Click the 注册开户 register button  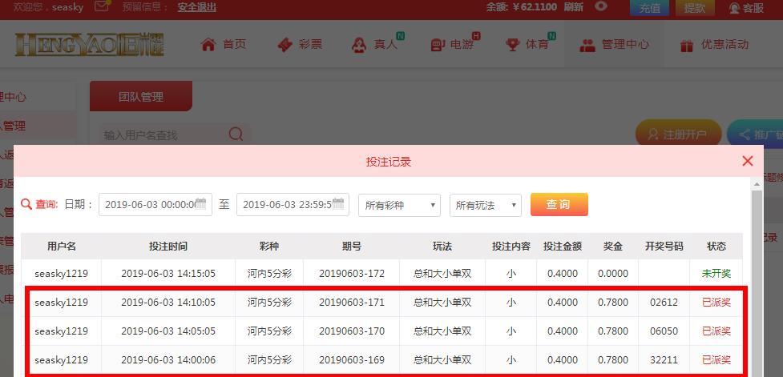pyautogui.click(x=679, y=134)
